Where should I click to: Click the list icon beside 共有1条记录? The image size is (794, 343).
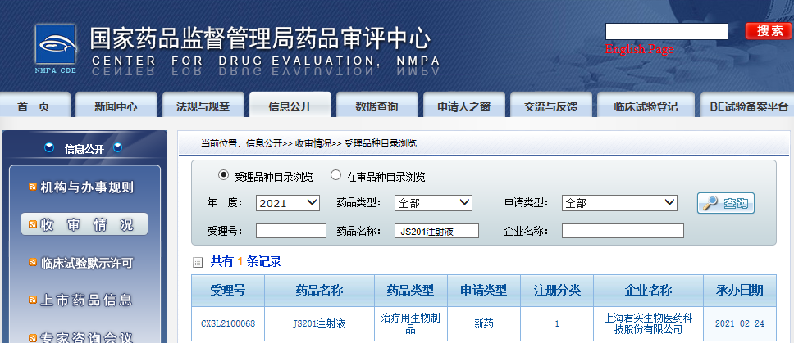pos(197,263)
